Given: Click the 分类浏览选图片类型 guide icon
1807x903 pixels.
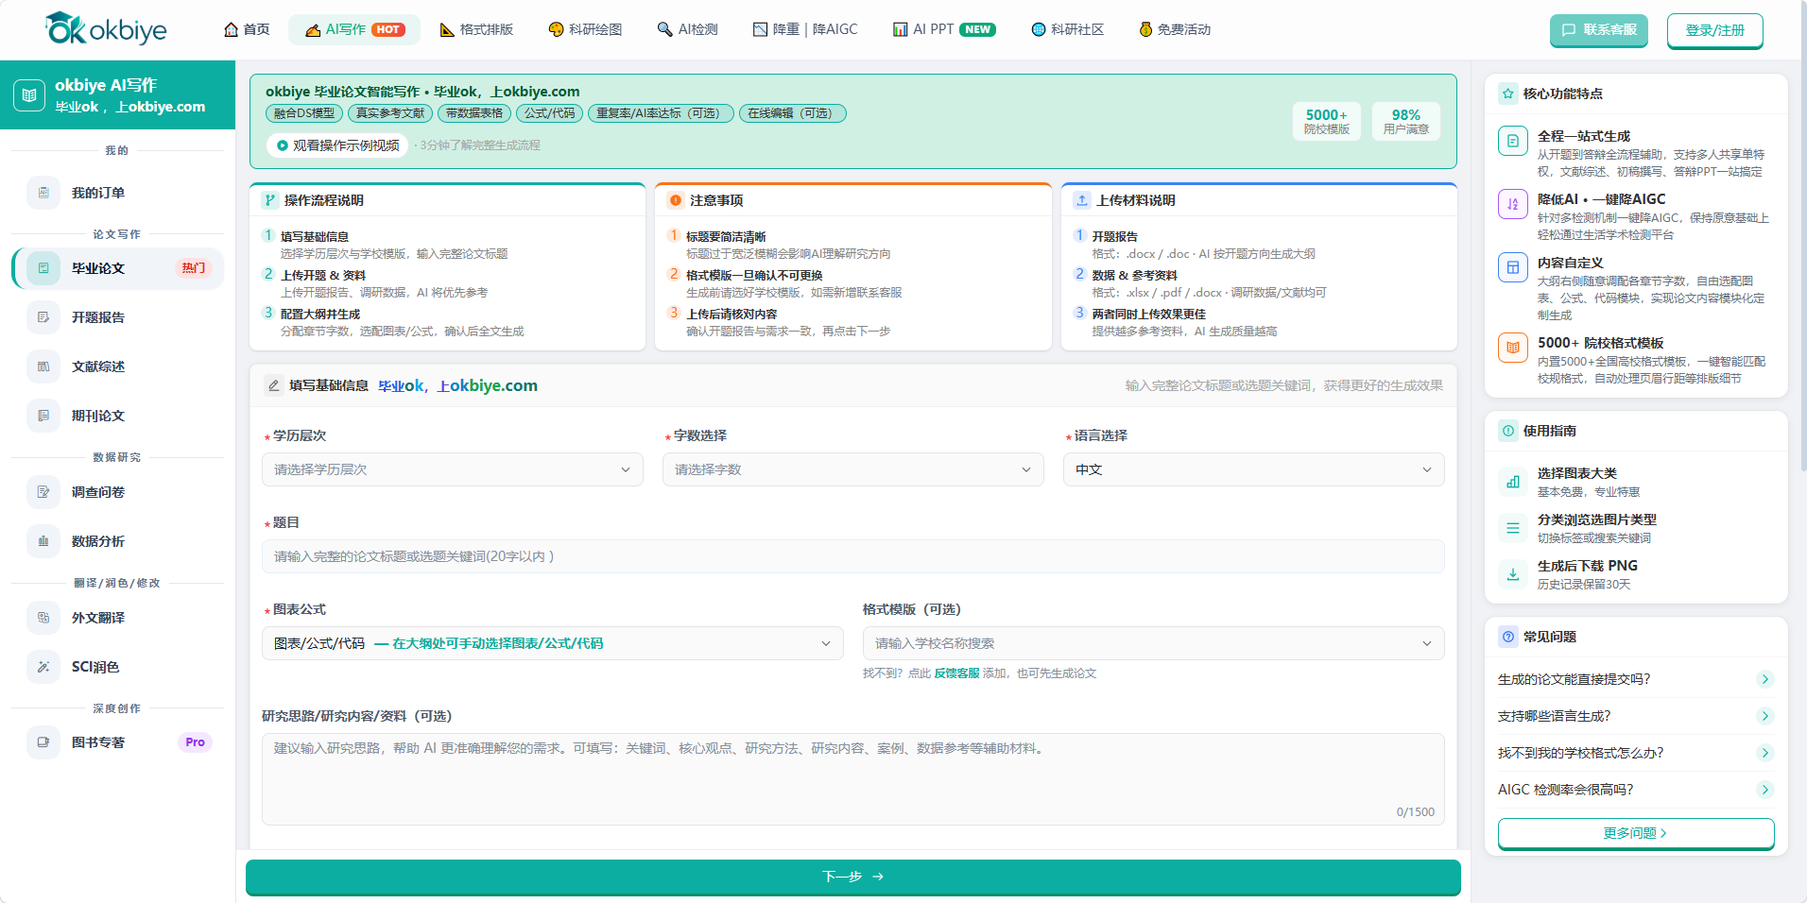Looking at the screenshot, I should [1513, 528].
